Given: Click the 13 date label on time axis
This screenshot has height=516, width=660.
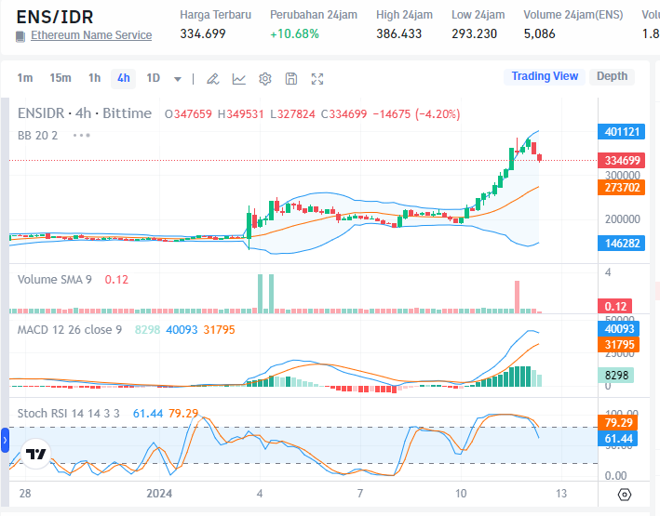Looking at the screenshot, I should [x=561, y=494].
